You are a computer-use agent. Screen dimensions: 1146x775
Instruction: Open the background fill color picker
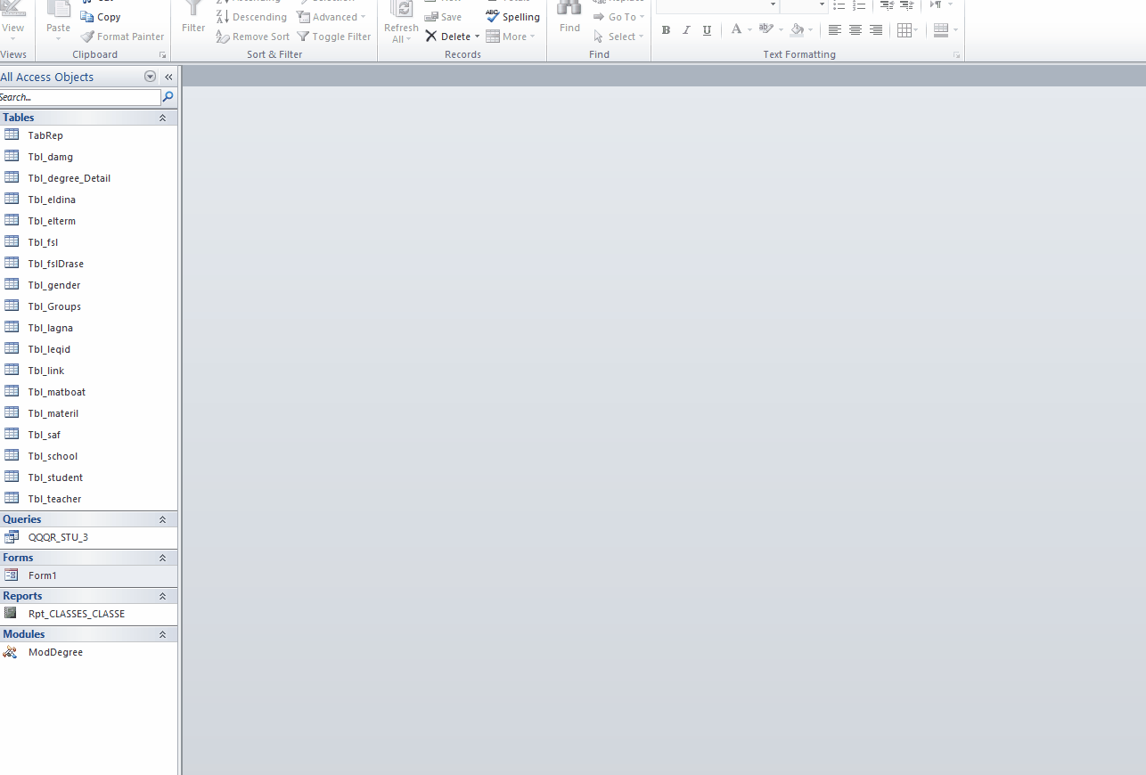(x=810, y=30)
